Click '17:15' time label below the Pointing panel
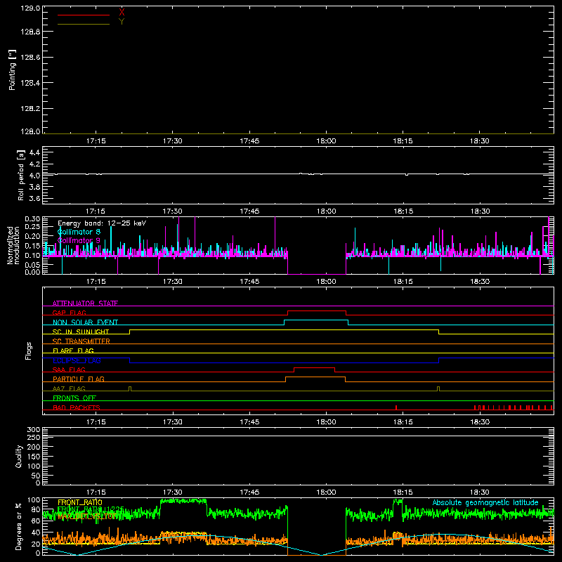The image size is (562, 562). pyautogui.click(x=96, y=141)
